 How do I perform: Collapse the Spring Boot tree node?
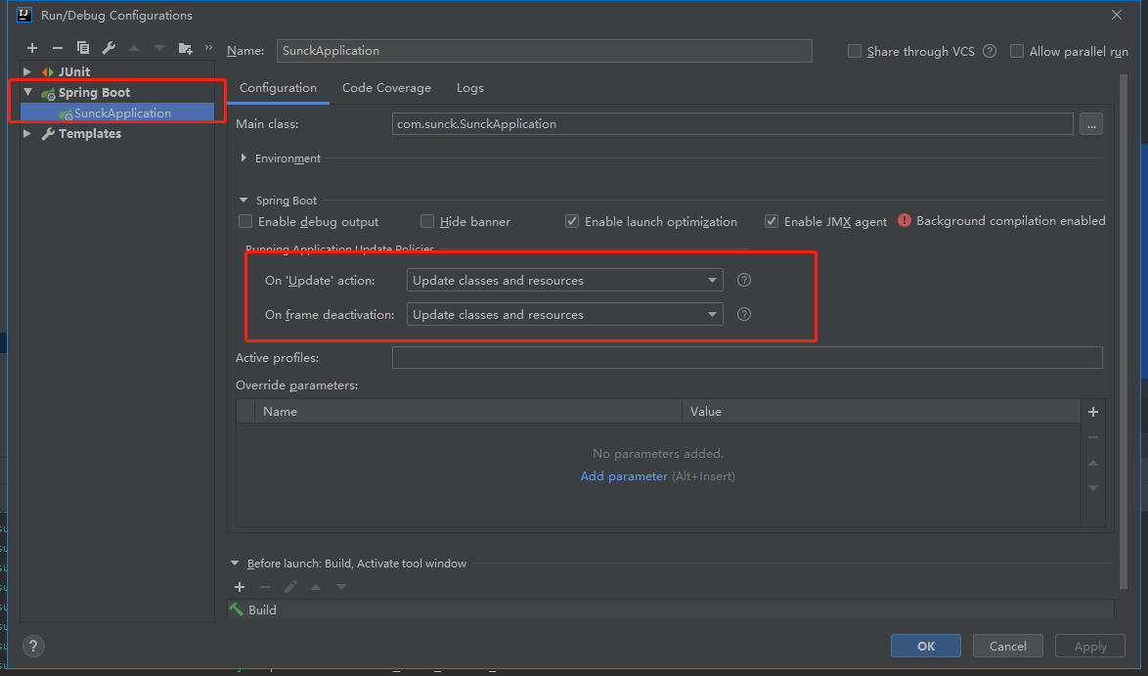point(27,92)
